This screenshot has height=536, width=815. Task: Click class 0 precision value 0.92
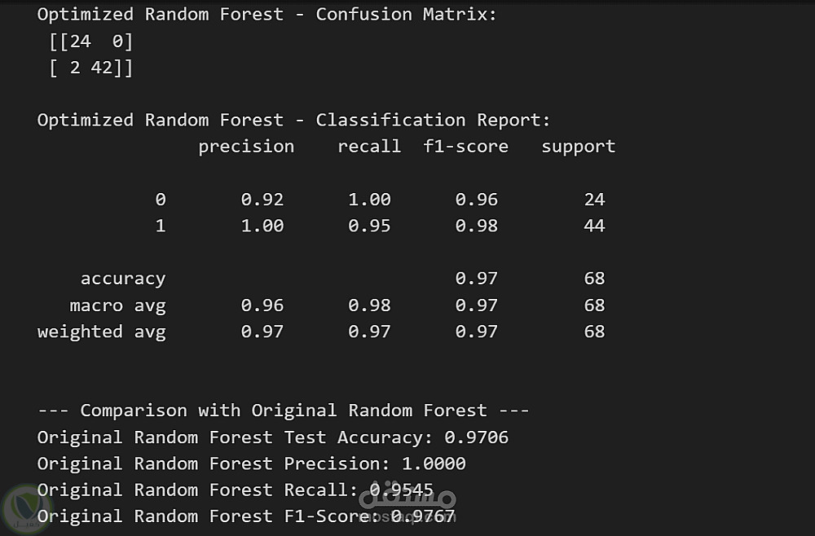pos(262,200)
